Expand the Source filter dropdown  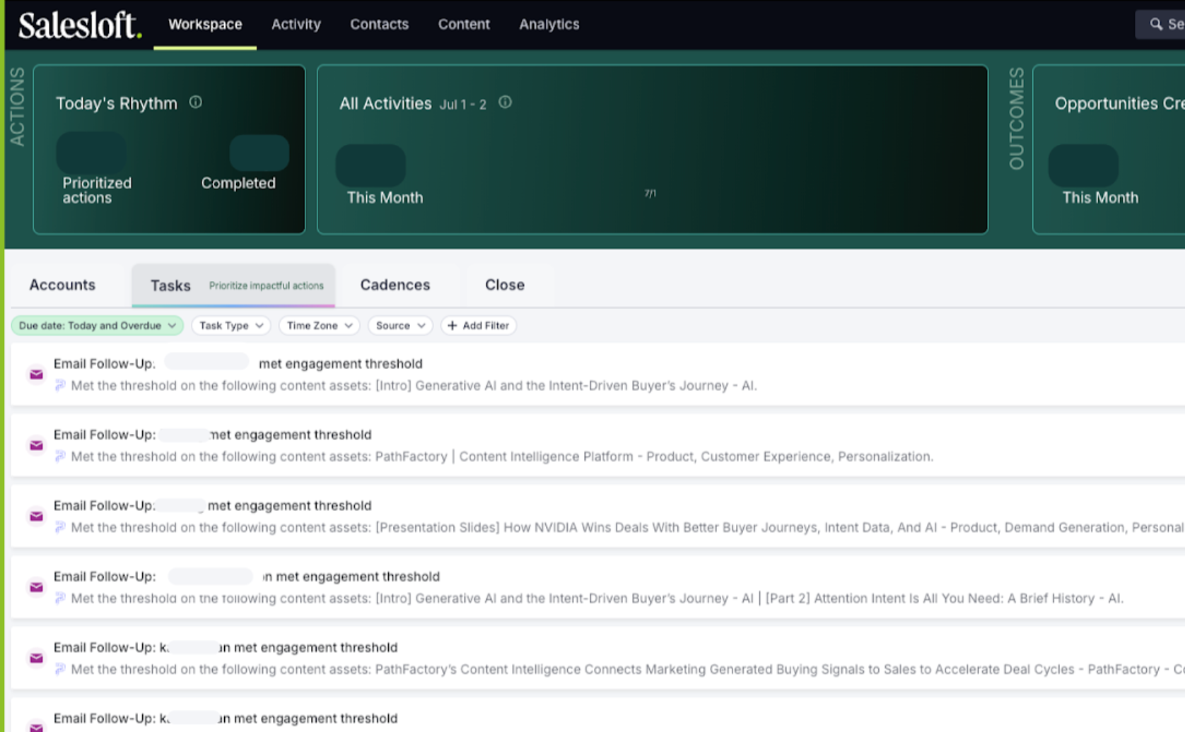(x=400, y=326)
